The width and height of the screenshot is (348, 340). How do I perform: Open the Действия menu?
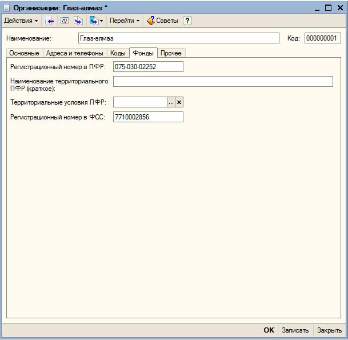(x=21, y=21)
